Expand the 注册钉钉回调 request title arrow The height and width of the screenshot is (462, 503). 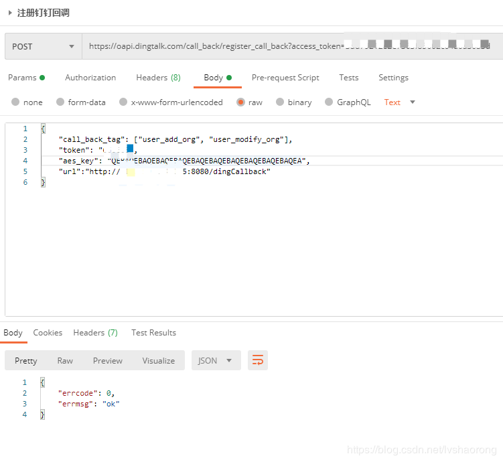tap(10, 13)
